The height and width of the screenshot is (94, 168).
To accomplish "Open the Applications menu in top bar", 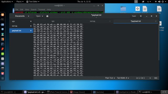I will [x=7, y=2].
